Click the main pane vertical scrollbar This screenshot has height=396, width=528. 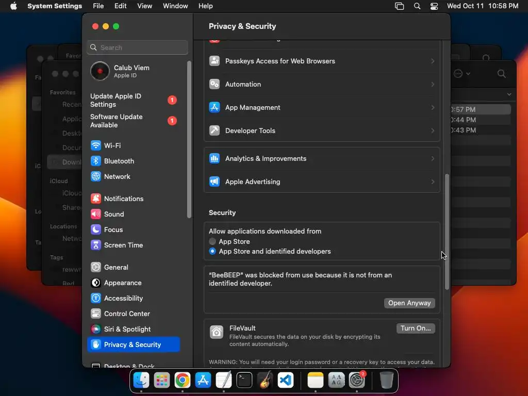(x=447, y=232)
